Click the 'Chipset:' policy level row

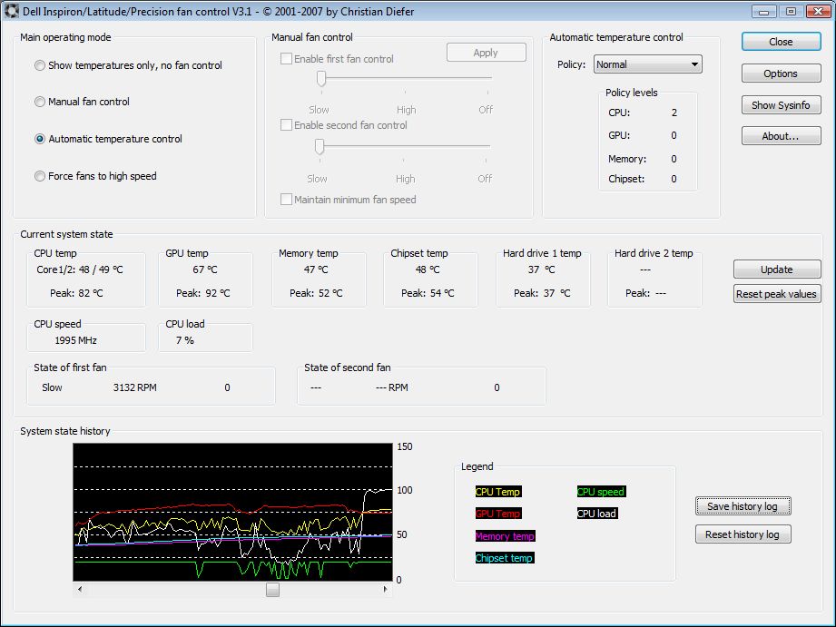click(x=643, y=179)
